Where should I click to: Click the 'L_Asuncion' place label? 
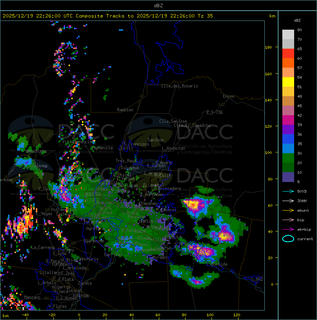[x=173, y=148]
